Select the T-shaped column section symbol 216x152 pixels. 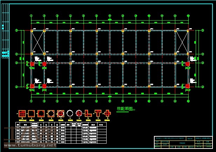[98, 113]
